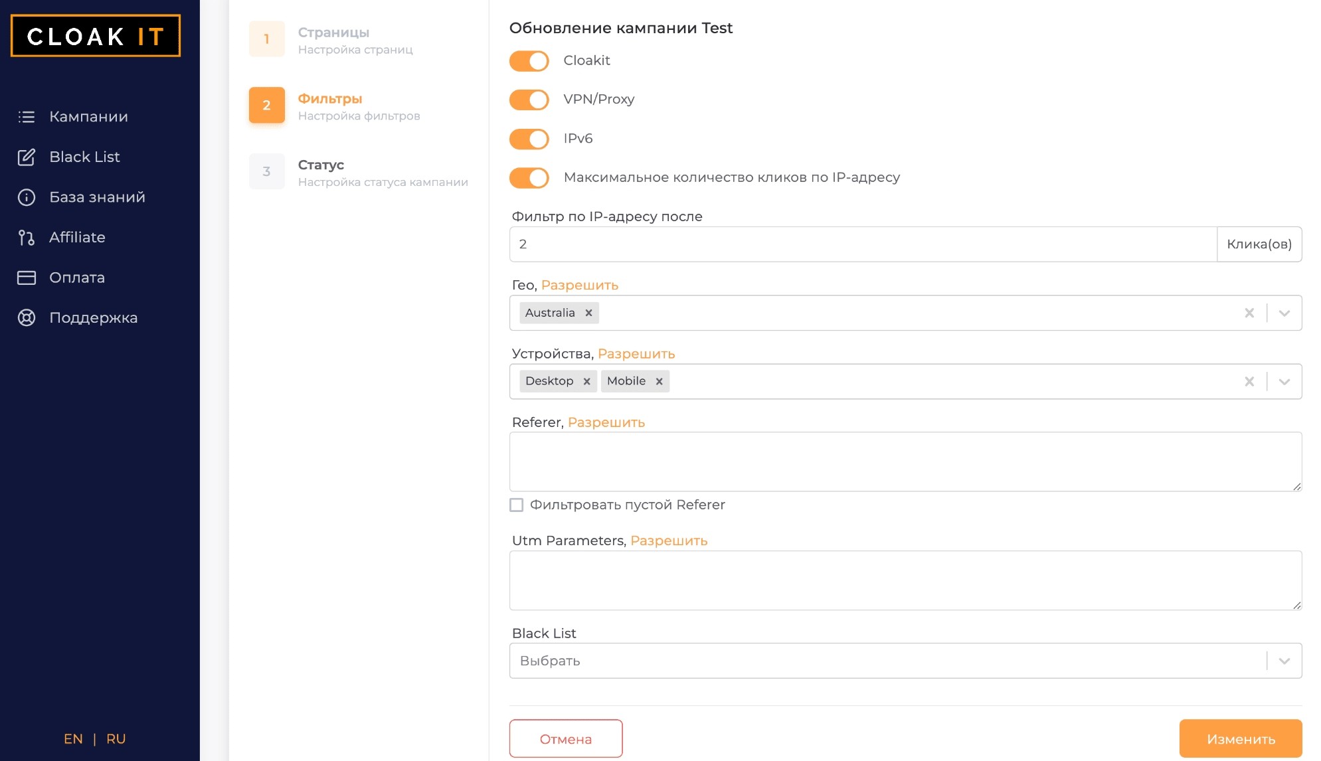This screenshot has width=1321, height=761.
Task: Click the База знаний info icon
Action: (26, 197)
